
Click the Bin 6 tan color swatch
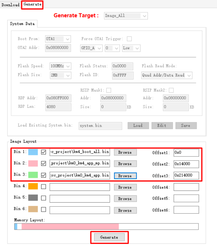coord(33,209)
